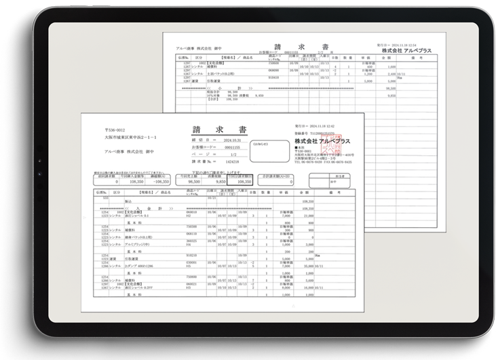Click the 数量 column header on front invoice
The height and width of the screenshot is (360, 498).
pos(266,193)
